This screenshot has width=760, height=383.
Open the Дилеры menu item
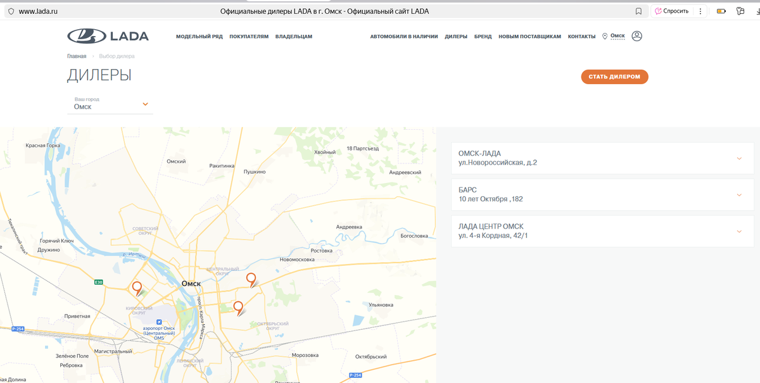pyautogui.click(x=456, y=37)
